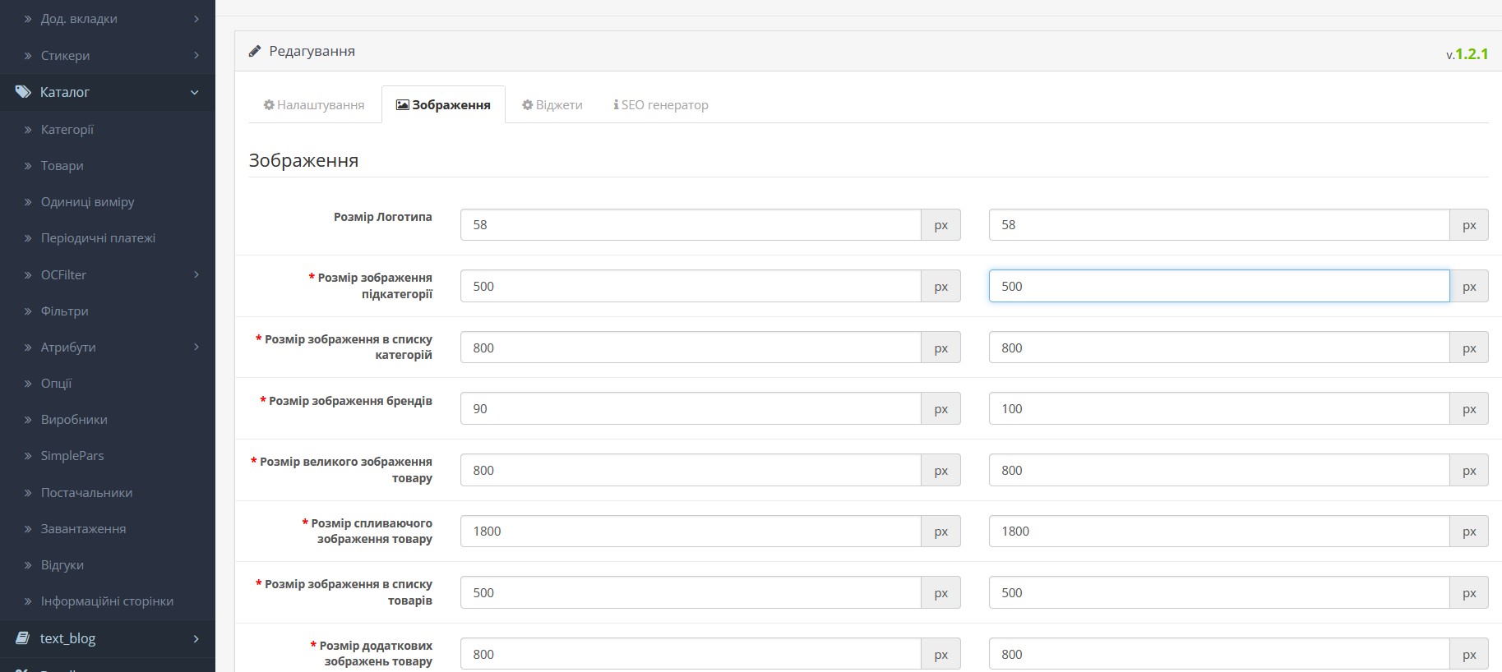The height and width of the screenshot is (672, 1502).
Task: Click the logo size width field
Action: [691, 225]
